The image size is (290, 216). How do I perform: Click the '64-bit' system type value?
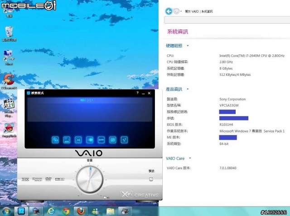pos(224,144)
